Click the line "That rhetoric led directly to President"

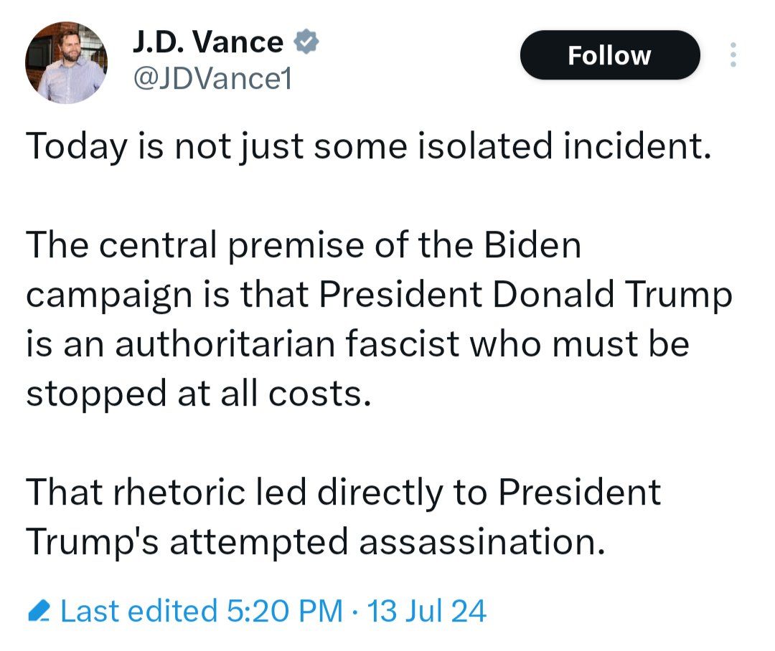(344, 493)
